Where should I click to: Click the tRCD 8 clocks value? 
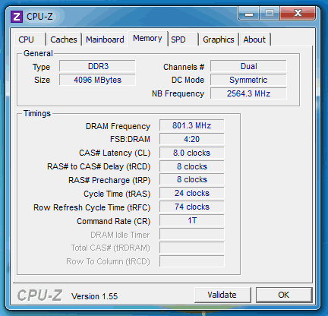[x=192, y=166]
